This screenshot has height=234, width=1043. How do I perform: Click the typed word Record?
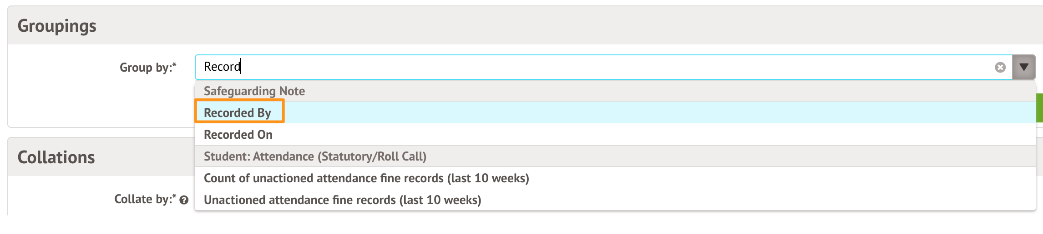click(222, 67)
